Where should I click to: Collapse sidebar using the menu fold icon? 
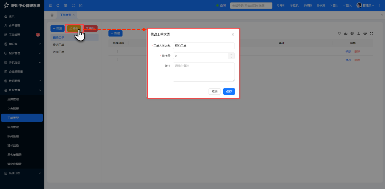coord(50,5)
